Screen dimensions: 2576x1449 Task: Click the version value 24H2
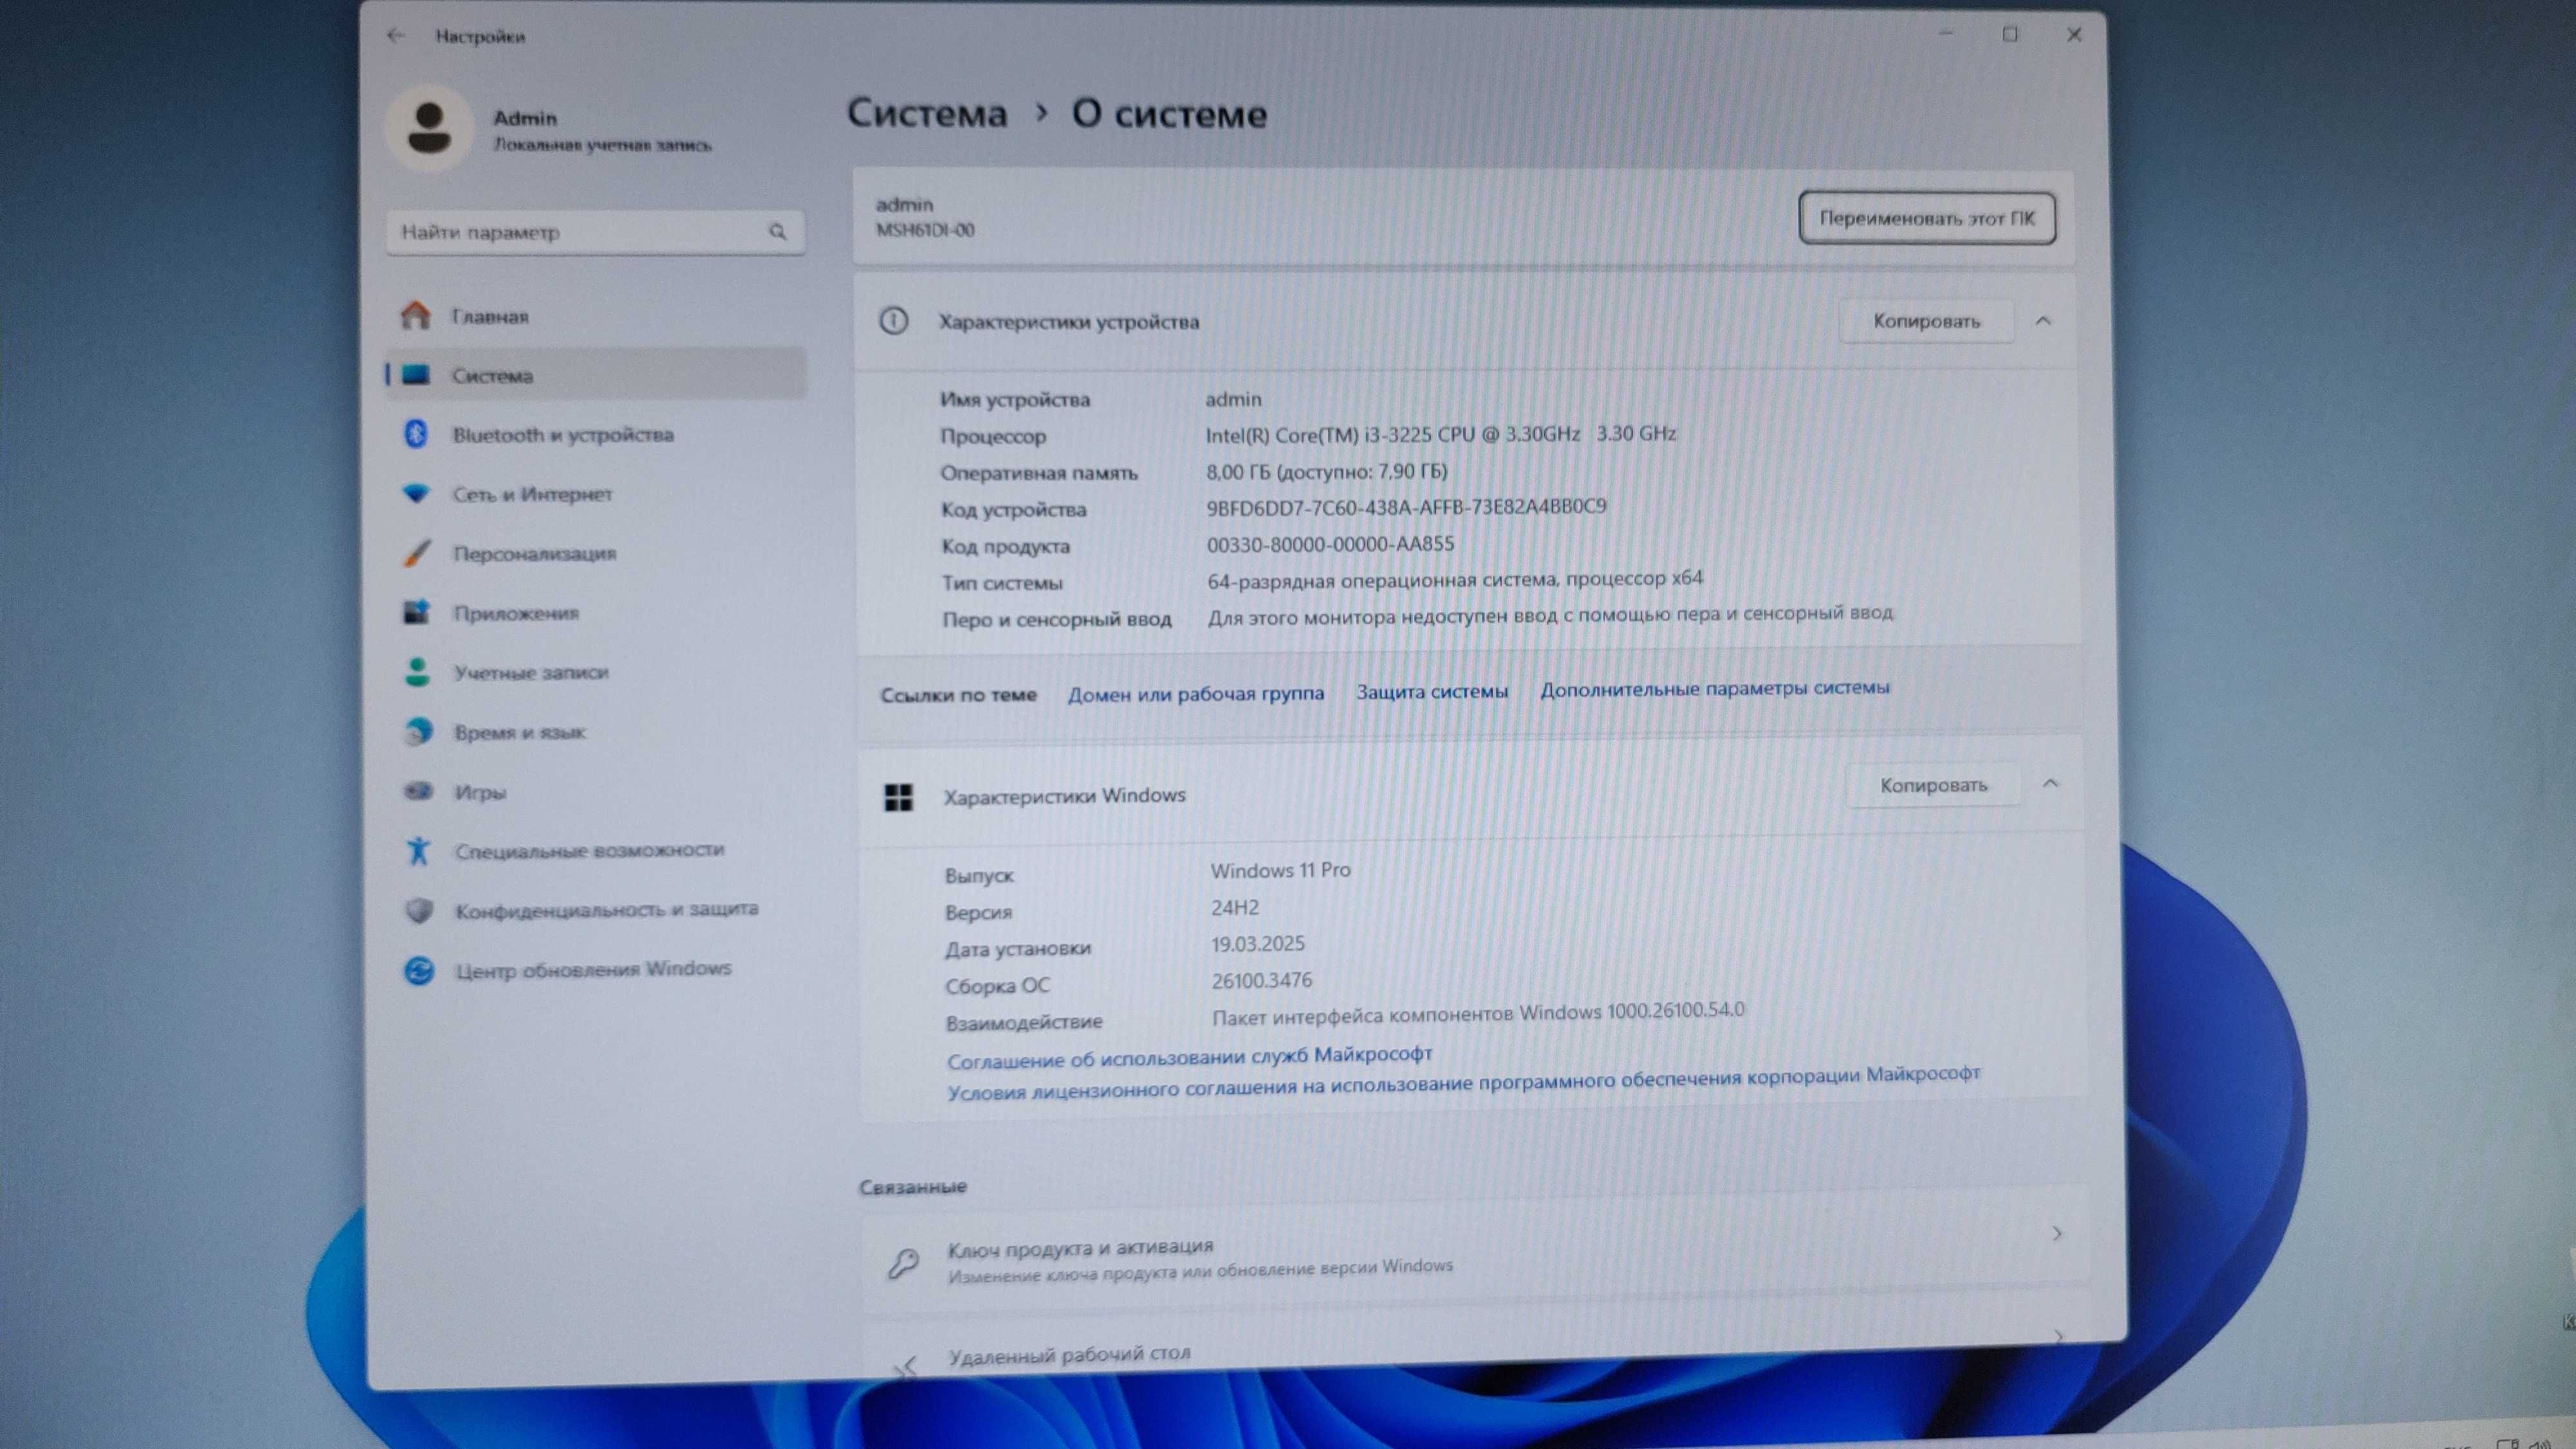(x=1235, y=907)
